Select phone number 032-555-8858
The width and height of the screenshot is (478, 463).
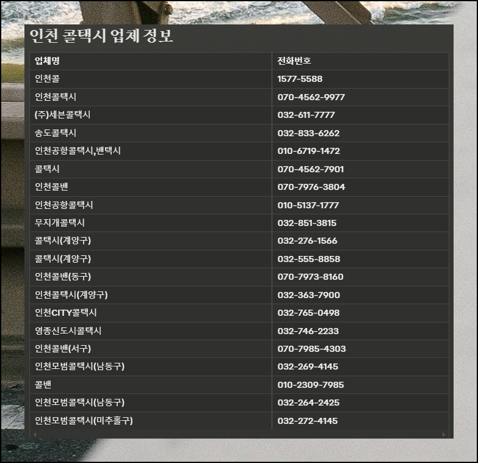tap(309, 259)
